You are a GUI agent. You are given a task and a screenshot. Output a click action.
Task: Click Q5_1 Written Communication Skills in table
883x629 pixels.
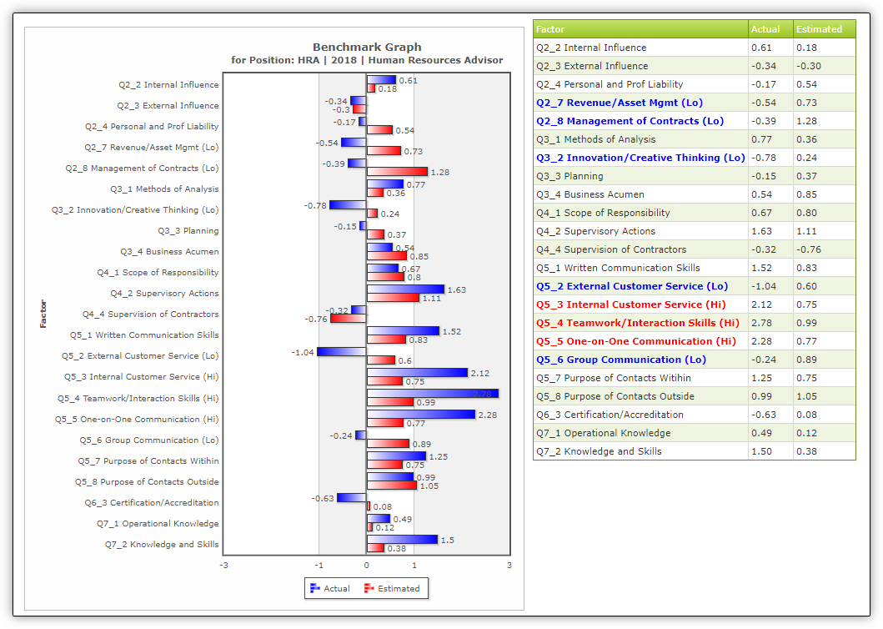[x=618, y=268]
